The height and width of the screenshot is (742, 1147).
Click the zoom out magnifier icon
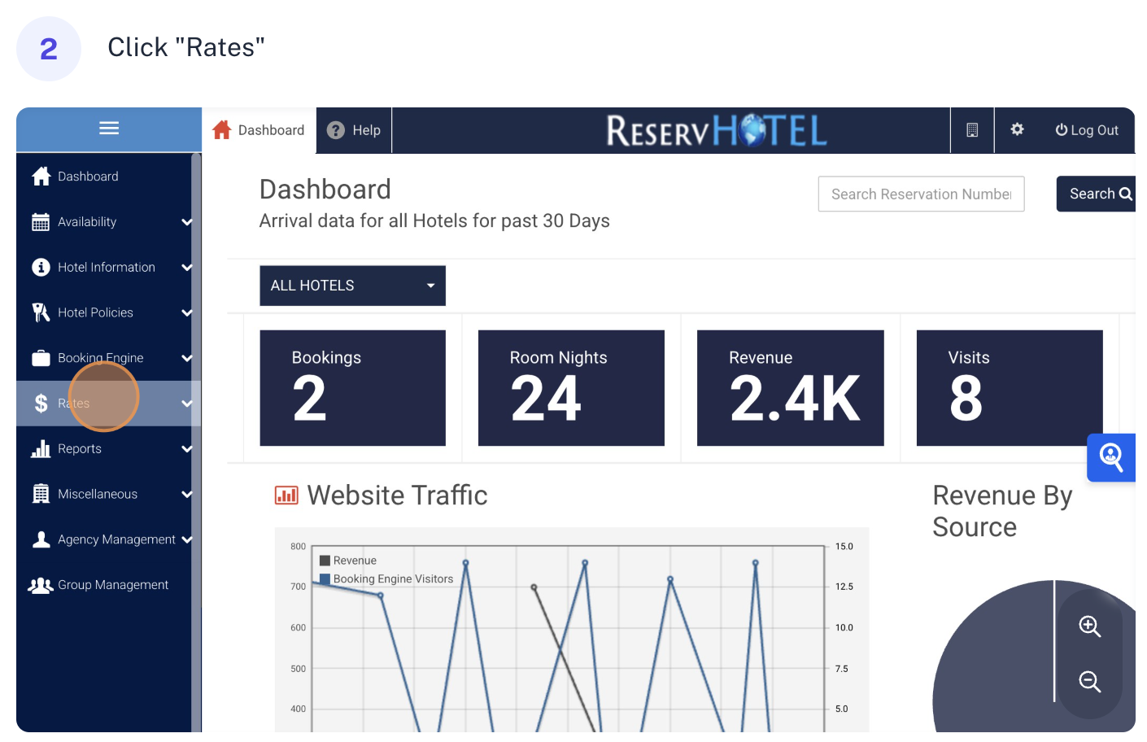pos(1090,682)
